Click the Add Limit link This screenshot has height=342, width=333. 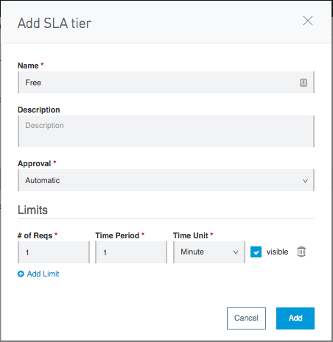click(x=43, y=274)
